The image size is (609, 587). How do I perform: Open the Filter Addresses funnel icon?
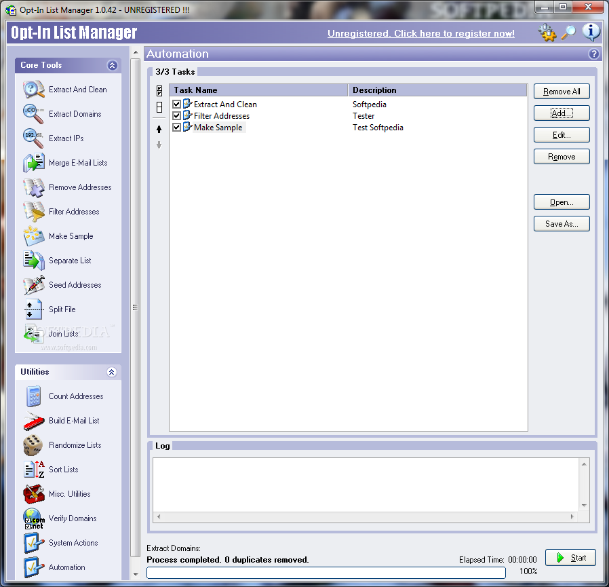coord(33,212)
